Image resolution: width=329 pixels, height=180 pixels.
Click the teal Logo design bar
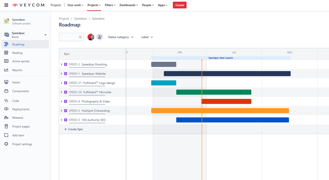[x=164, y=83]
